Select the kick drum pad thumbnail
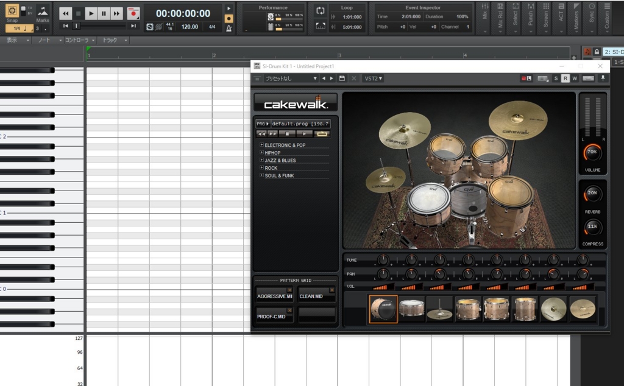The image size is (624, 386). [x=383, y=309]
